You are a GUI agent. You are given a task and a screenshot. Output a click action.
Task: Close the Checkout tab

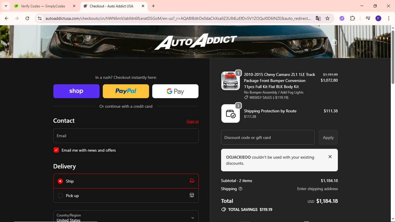pos(143,6)
